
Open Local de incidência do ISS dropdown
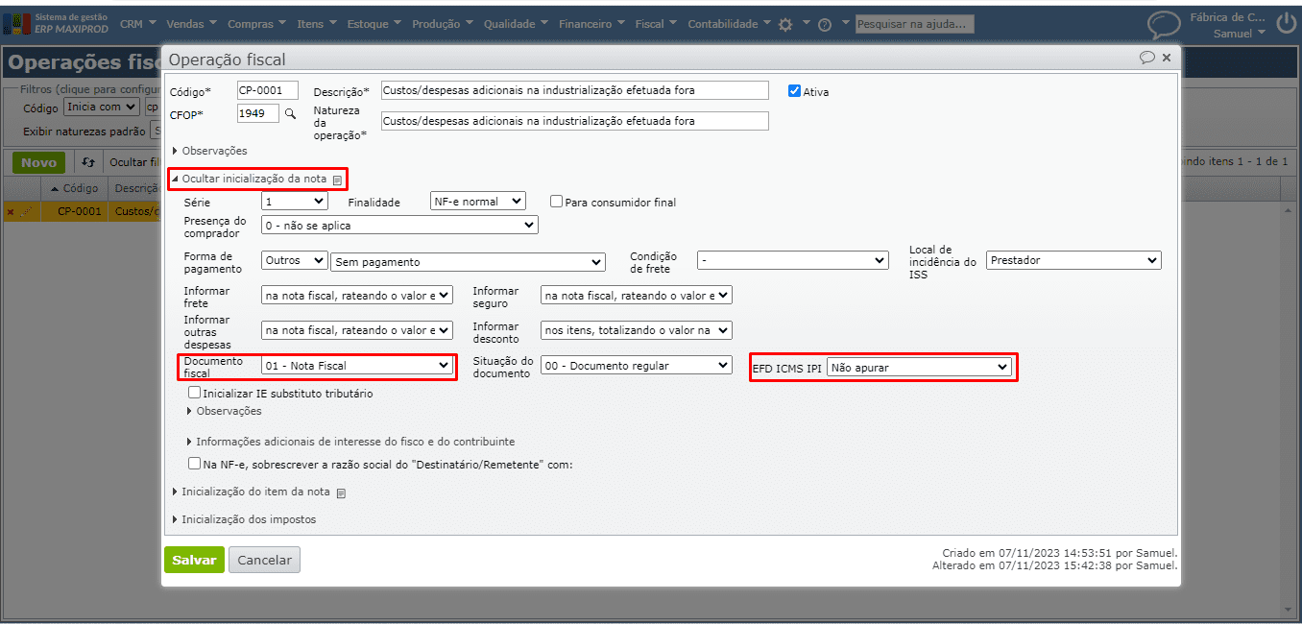(x=1073, y=260)
